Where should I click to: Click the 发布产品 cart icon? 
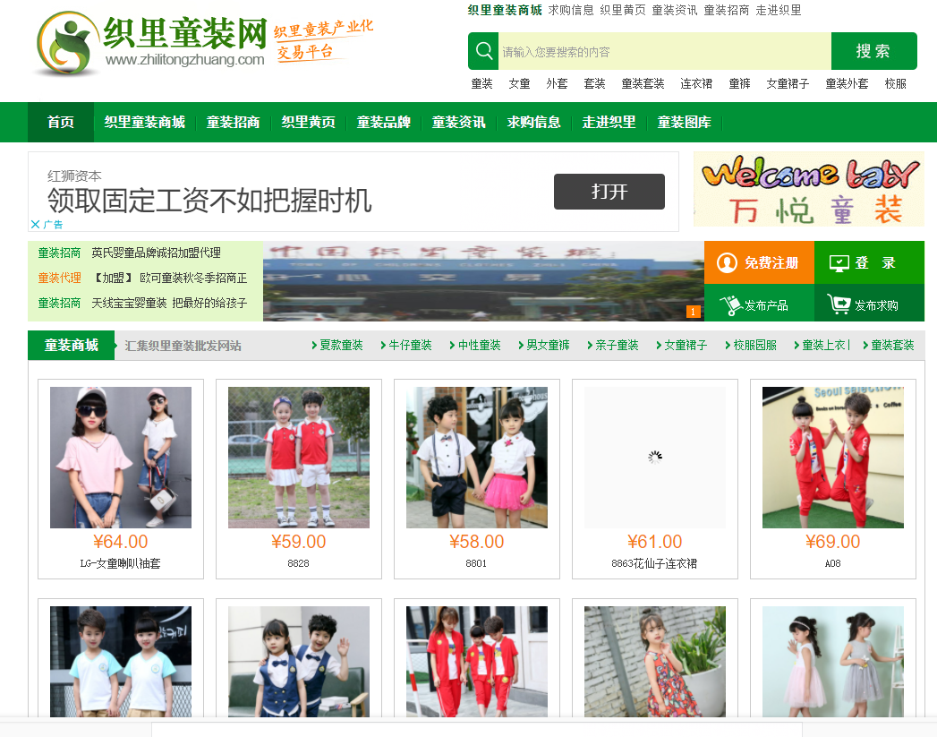pyautogui.click(x=730, y=305)
